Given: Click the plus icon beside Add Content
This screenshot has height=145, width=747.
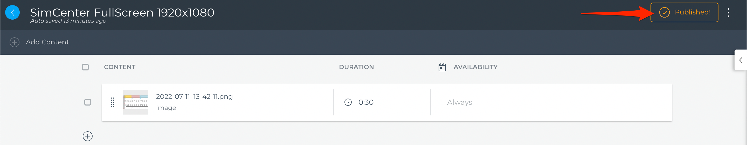Looking at the screenshot, I should click(15, 42).
